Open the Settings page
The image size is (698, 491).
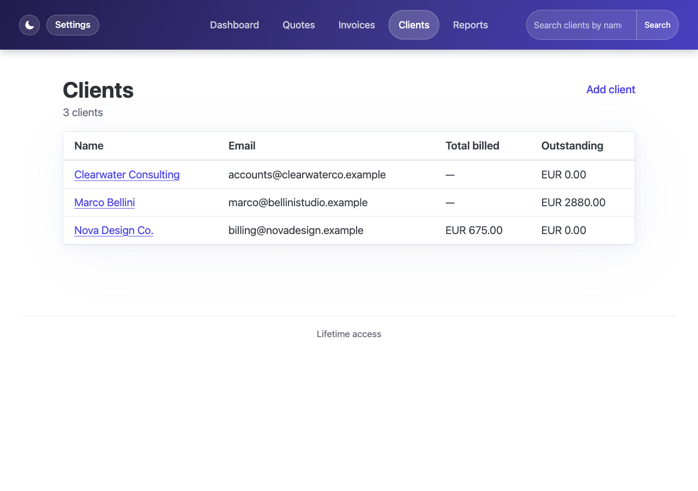click(x=73, y=25)
